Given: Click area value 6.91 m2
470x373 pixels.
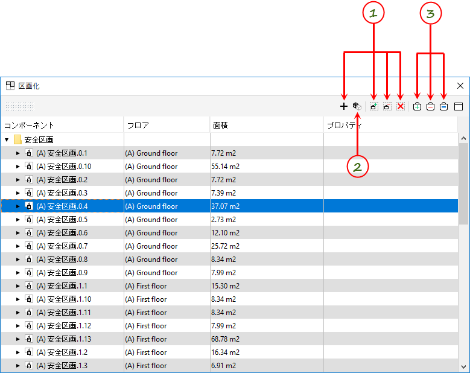Looking at the screenshot, I should (x=224, y=366).
